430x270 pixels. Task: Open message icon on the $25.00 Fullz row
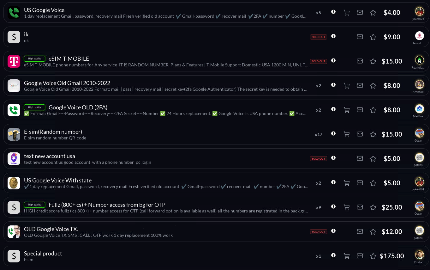360,207
